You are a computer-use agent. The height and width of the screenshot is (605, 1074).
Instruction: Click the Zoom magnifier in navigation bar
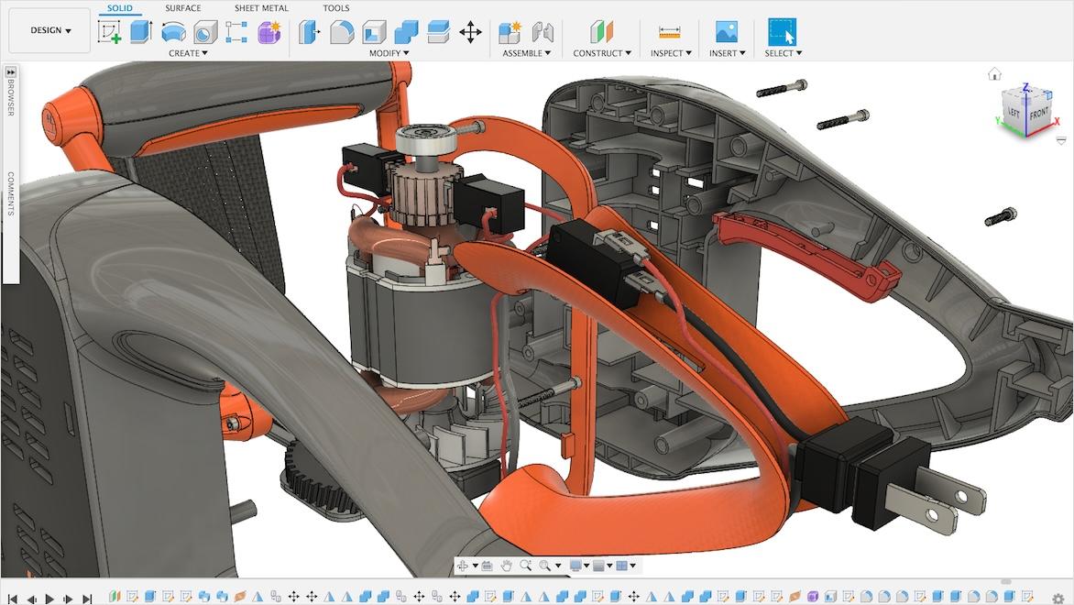[x=527, y=566]
